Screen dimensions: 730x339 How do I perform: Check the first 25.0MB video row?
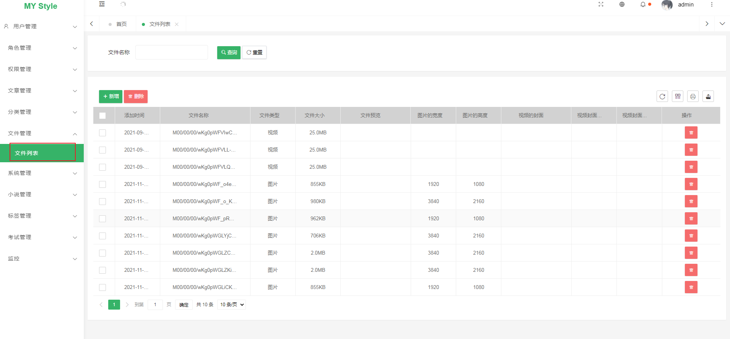[102, 133]
